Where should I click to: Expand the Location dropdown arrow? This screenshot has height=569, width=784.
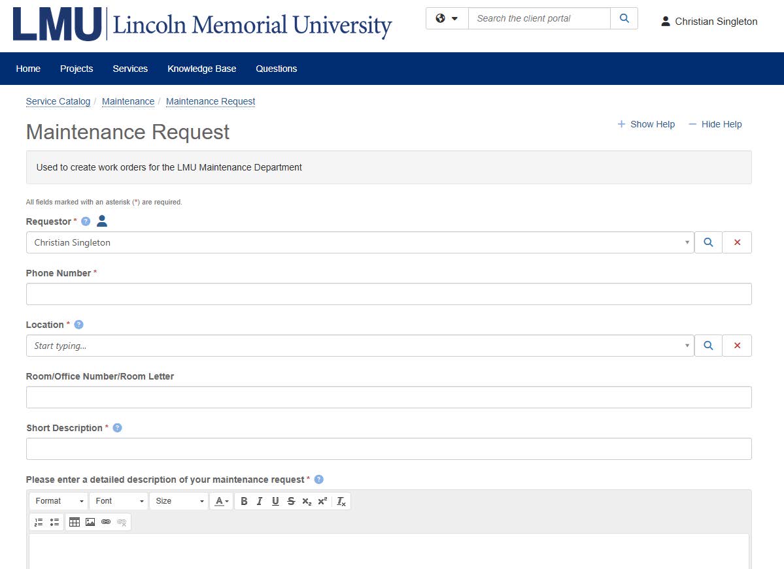tap(687, 345)
